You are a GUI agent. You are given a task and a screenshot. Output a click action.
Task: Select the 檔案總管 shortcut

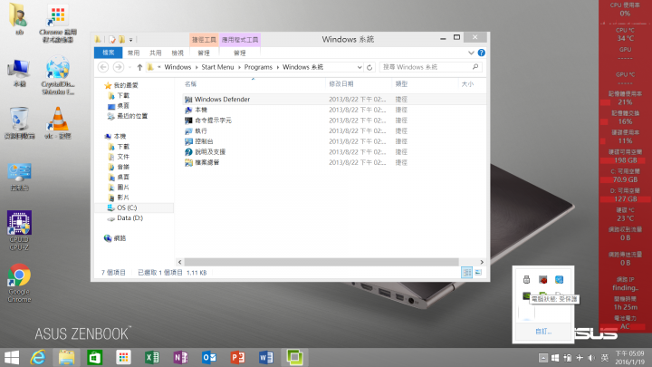207,163
